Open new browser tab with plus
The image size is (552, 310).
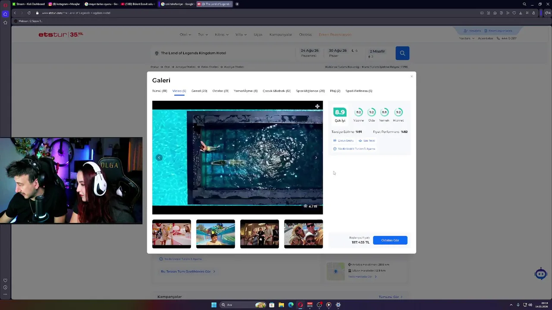237,4
